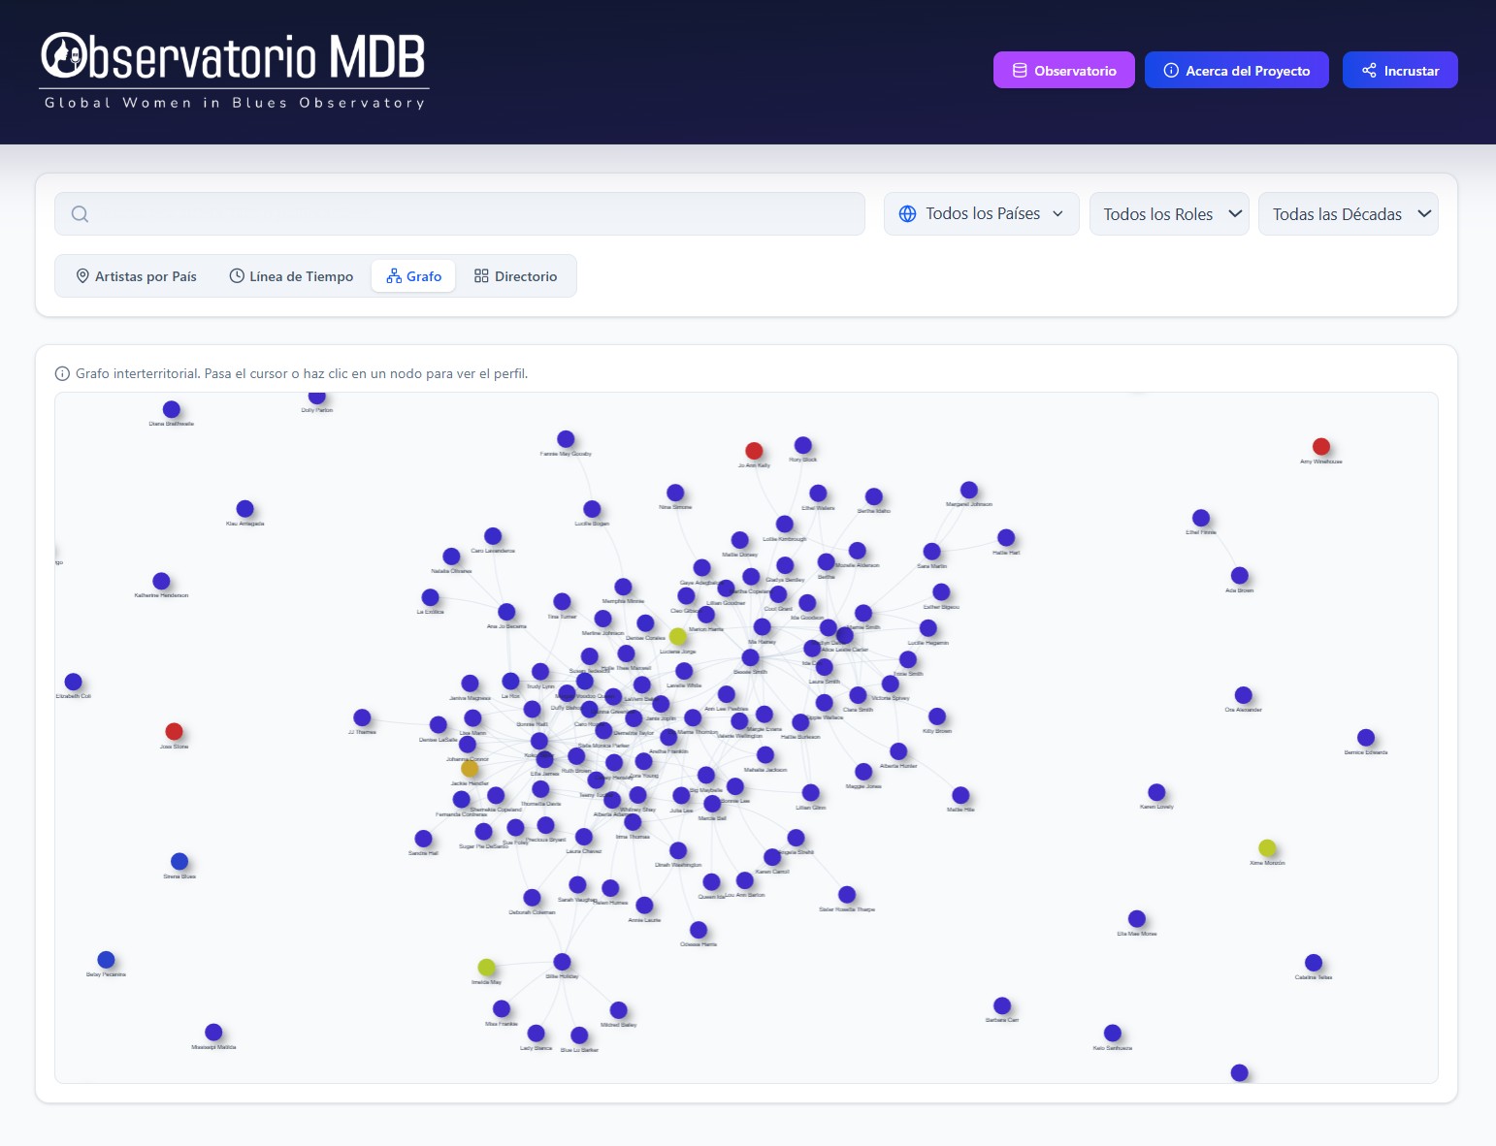Select the Nina Simone node
Image resolution: width=1496 pixels, height=1146 pixels.
click(675, 493)
